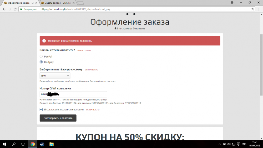
Task: Bookmark this page with the star icon
Action: (252, 9)
